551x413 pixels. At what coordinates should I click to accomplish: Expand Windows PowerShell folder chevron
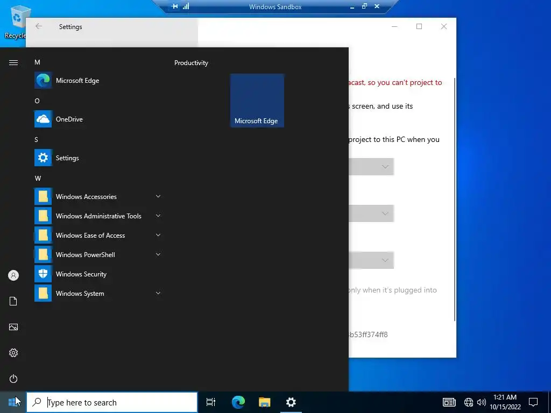(x=158, y=254)
